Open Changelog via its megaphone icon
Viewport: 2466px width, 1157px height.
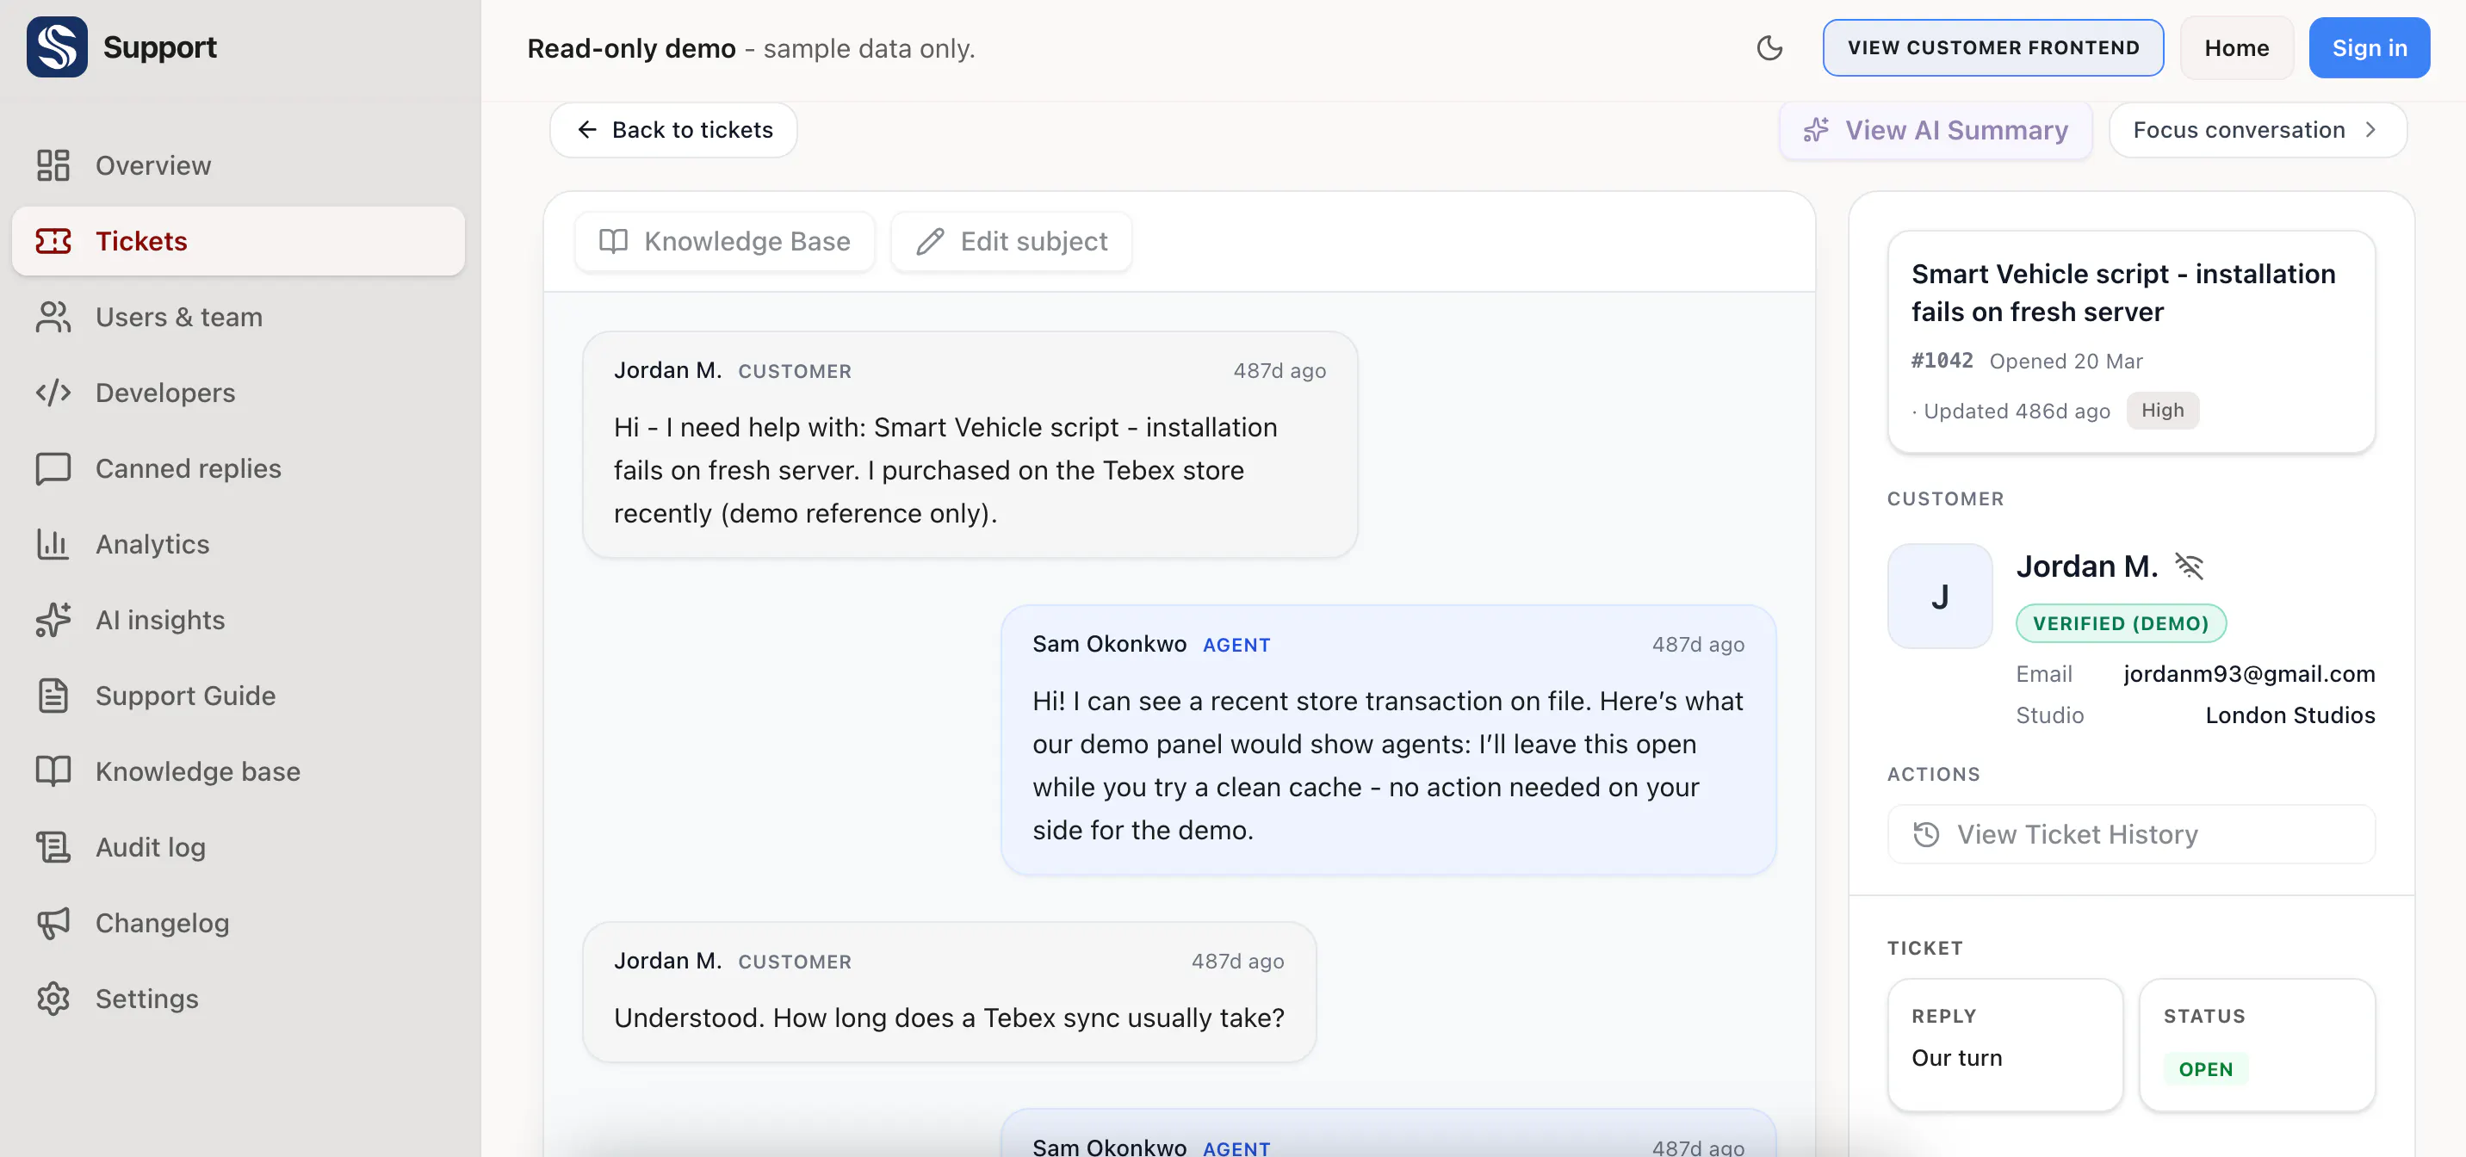pos(53,923)
